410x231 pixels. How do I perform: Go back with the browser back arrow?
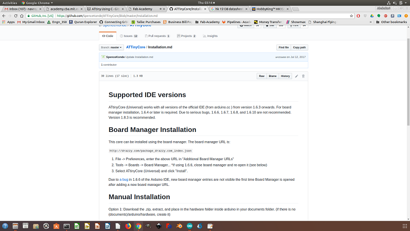[x=4, y=16]
